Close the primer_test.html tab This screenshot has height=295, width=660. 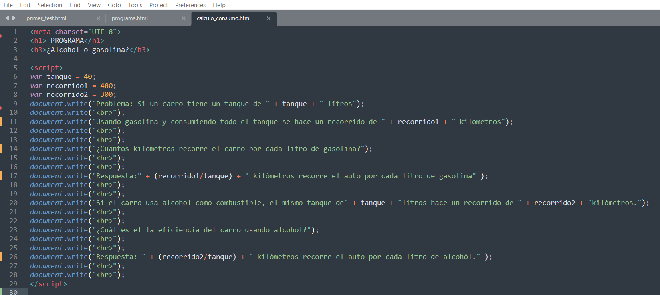coord(99,18)
